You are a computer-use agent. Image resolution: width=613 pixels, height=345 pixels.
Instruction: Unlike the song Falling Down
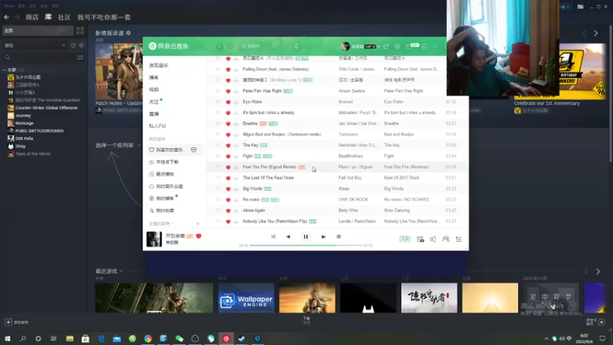(228, 69)
